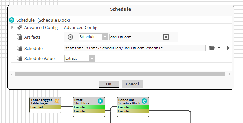
Task: Click the Execute slot of Start block
Action: (89, 107)
